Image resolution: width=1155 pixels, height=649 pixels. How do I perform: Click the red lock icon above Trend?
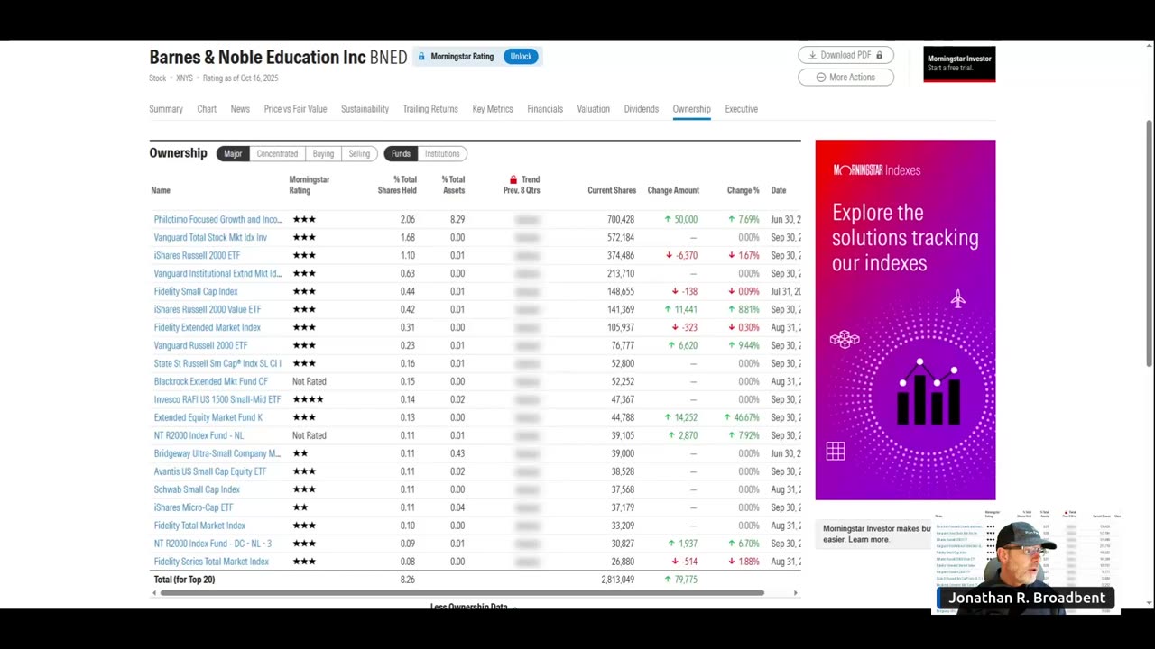pyautogui.click(x=513, y=179)
